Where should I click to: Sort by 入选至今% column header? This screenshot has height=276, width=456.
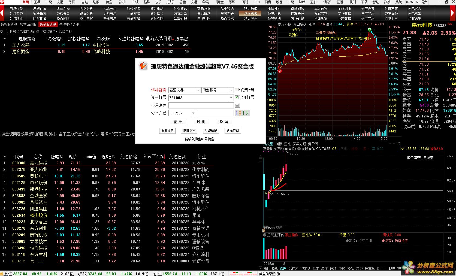pos(154,157)
